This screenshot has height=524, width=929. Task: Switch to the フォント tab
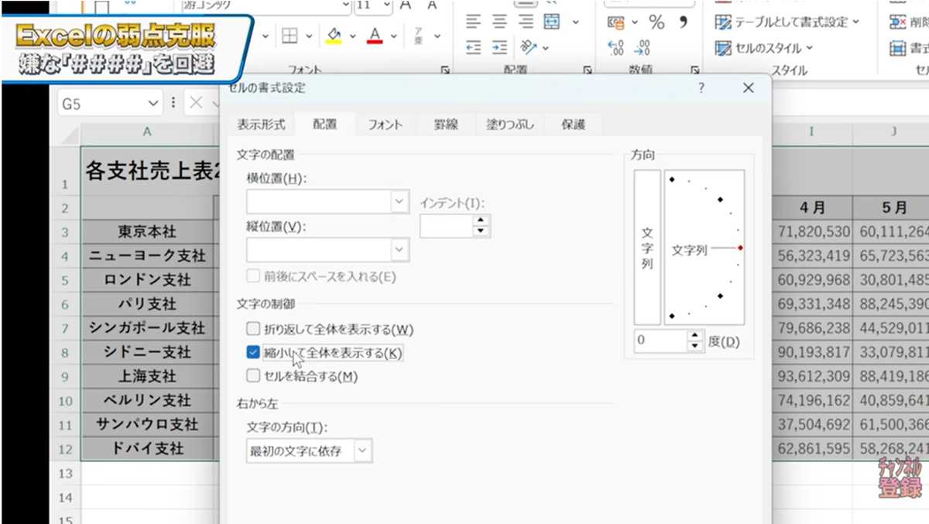click(x=385, y=124)
